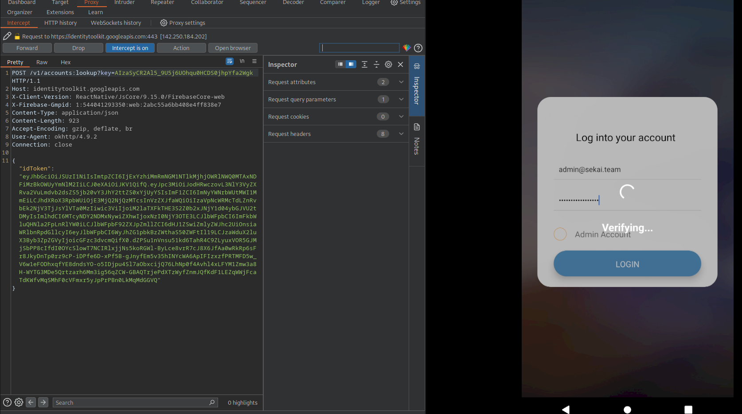Open the Inspector settings gear icon
This screenshot has height=414, width=742.
(x=388, y=65)
